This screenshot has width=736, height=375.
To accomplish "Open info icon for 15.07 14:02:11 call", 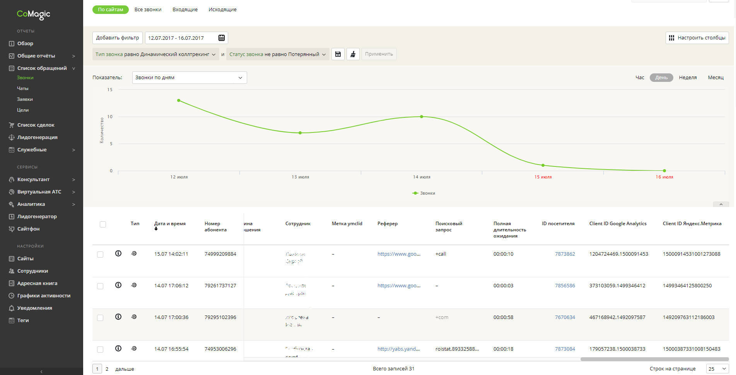I will click(x=118, y=253).
